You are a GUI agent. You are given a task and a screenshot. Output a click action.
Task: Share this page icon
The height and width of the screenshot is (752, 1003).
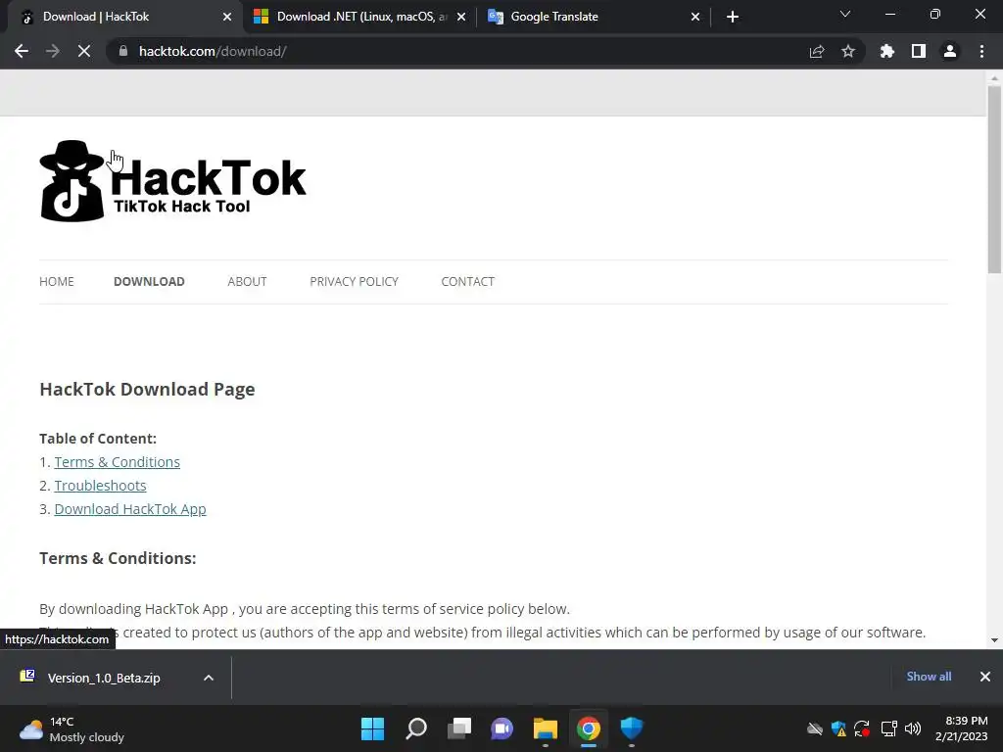click(817, 51)
